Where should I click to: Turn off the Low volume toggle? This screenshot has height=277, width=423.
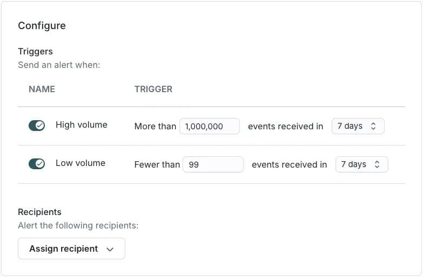pyautogui.click(x=37, y=163)
